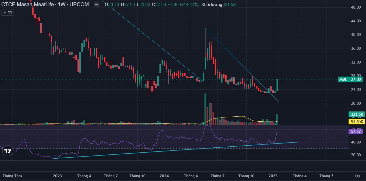This screenshot has width=366, height=181.
Task: Expand the 11 indicators legend
Action: [8, 12]
